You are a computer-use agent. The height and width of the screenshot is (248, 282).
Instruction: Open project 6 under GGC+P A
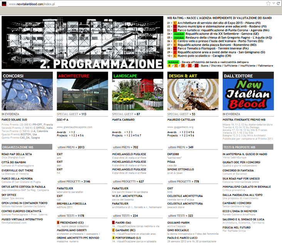coord(83,135)
